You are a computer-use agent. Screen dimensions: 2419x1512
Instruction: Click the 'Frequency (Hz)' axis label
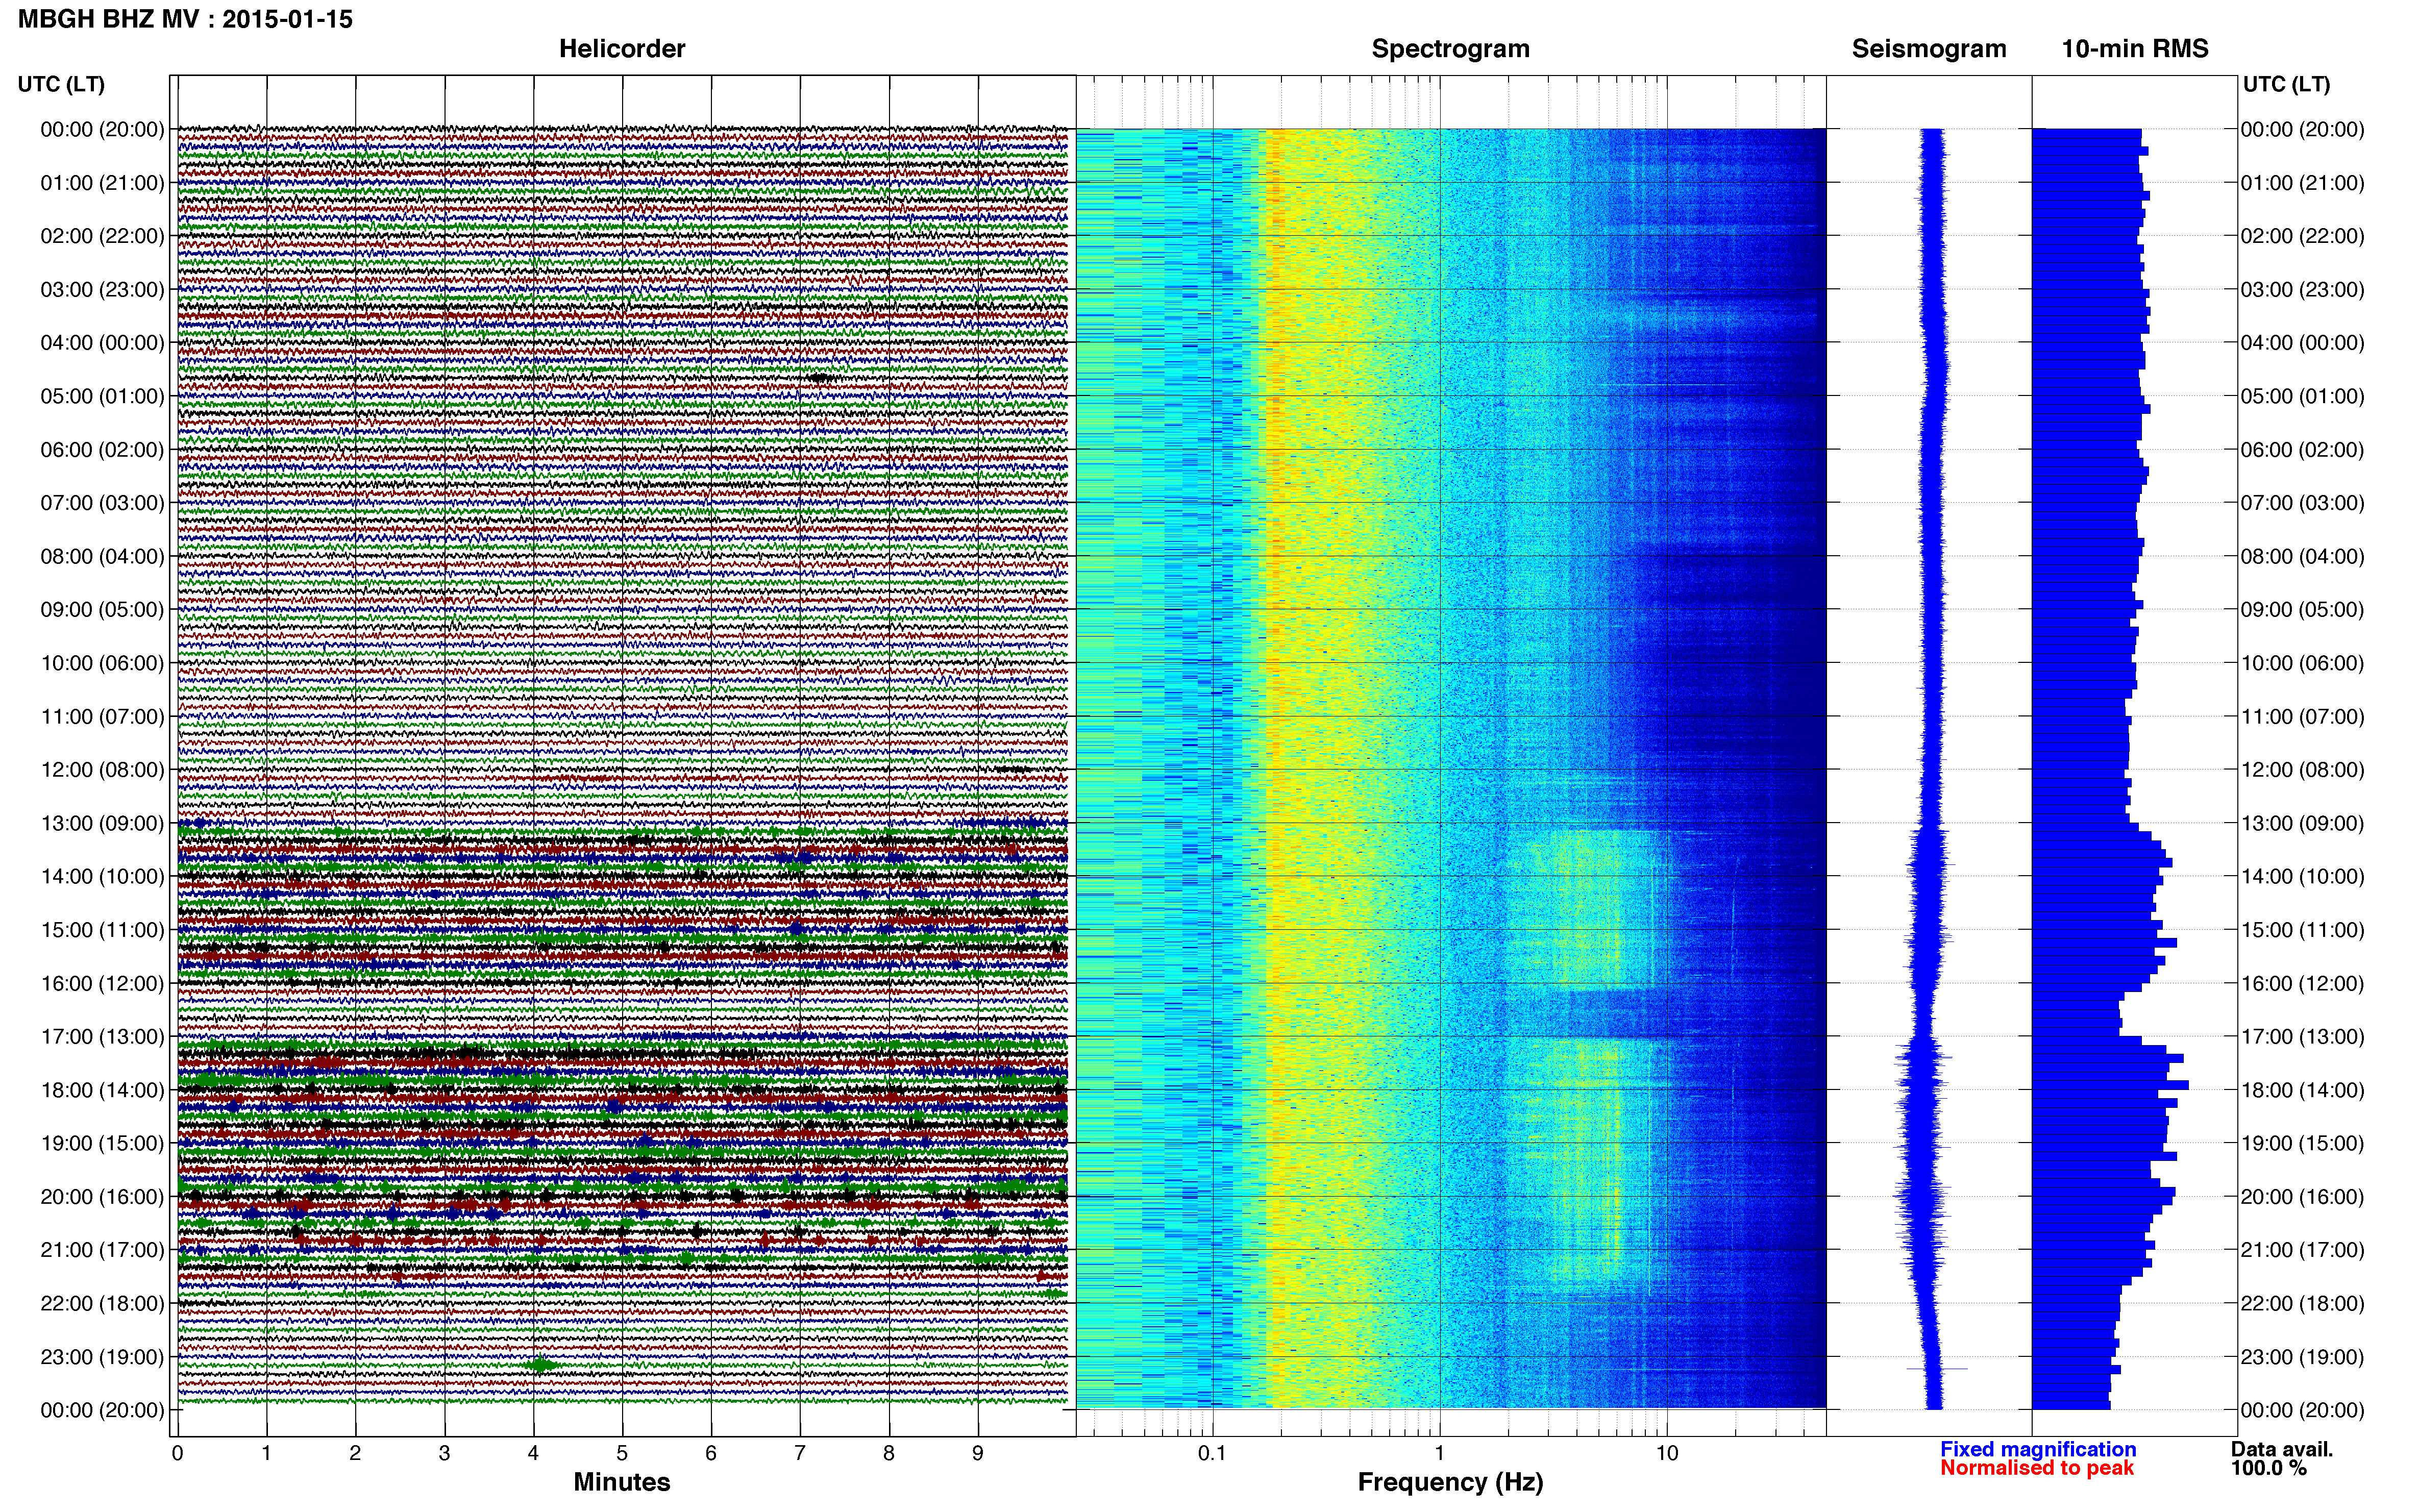pos(1450,1482)
